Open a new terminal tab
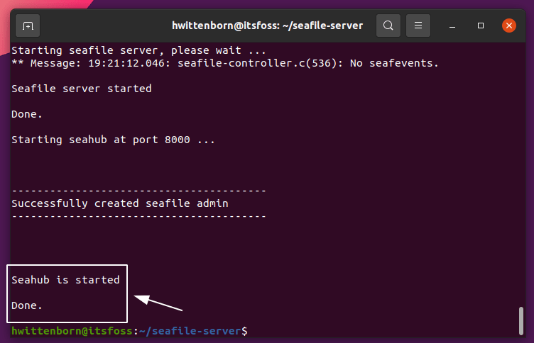The height and width of the screenshot is (343, 534). pos(28,26)
